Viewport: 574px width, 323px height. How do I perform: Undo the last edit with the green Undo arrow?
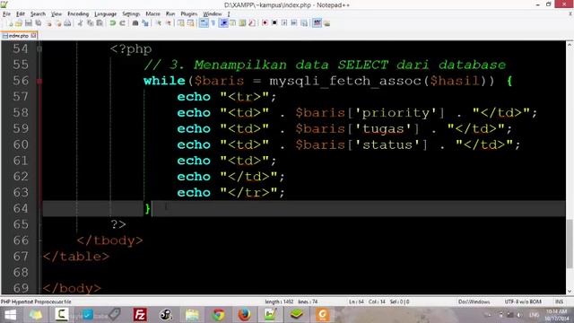point(112,23)
